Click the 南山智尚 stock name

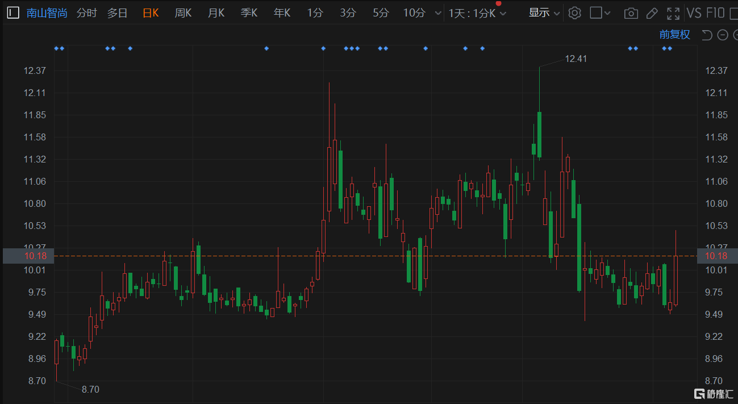47,13
